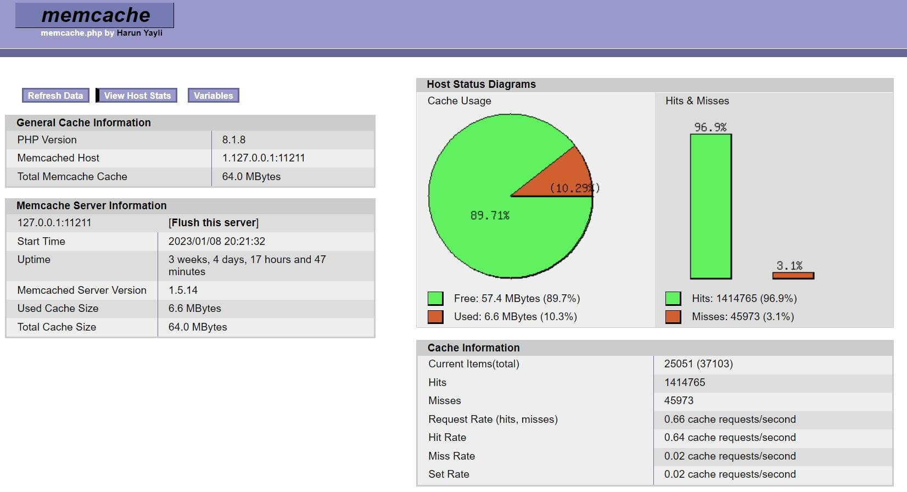Select the green Hits legend swatch
The width and height of the screenshot is (907, 492).
673,298
